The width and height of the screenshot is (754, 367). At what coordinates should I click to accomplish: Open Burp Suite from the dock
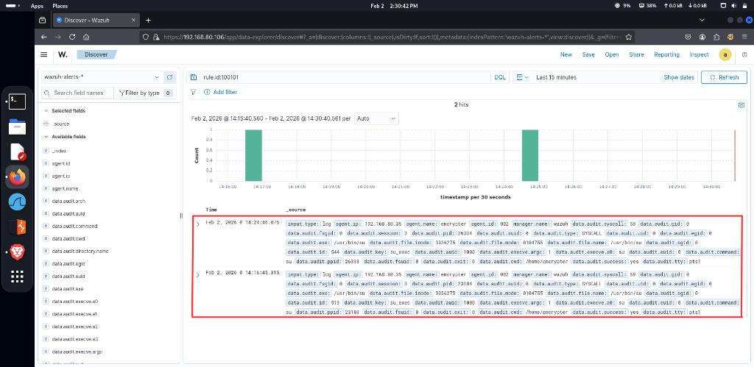pos(18,227)
